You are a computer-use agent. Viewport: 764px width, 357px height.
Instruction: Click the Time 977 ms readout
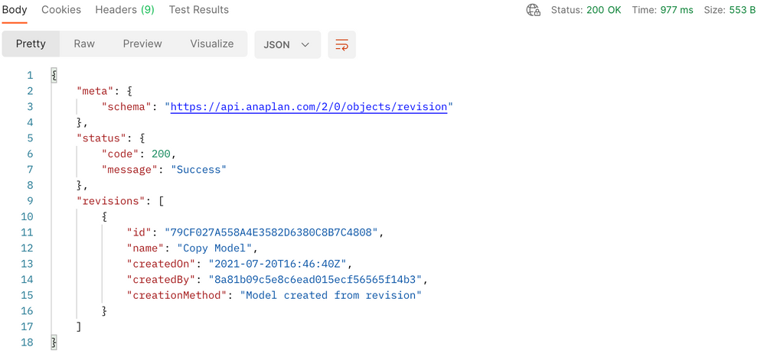[663, 10]
